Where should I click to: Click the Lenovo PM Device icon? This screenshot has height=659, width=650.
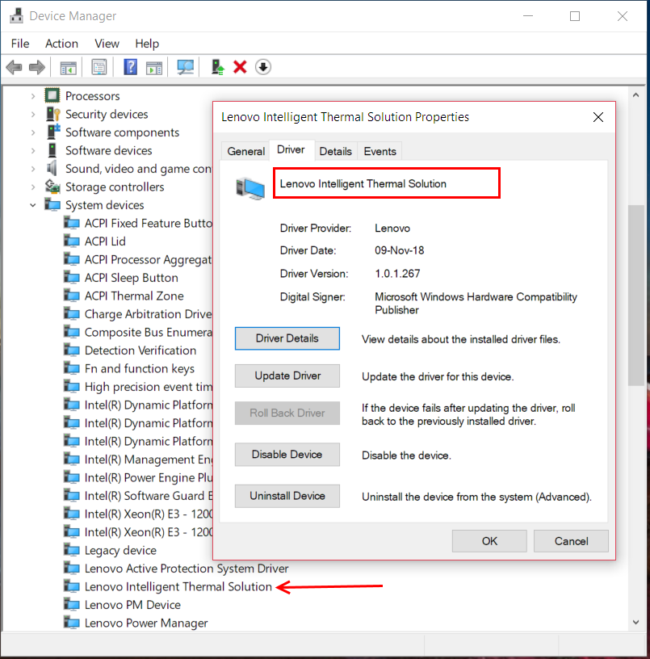click(x=71, y=605)
